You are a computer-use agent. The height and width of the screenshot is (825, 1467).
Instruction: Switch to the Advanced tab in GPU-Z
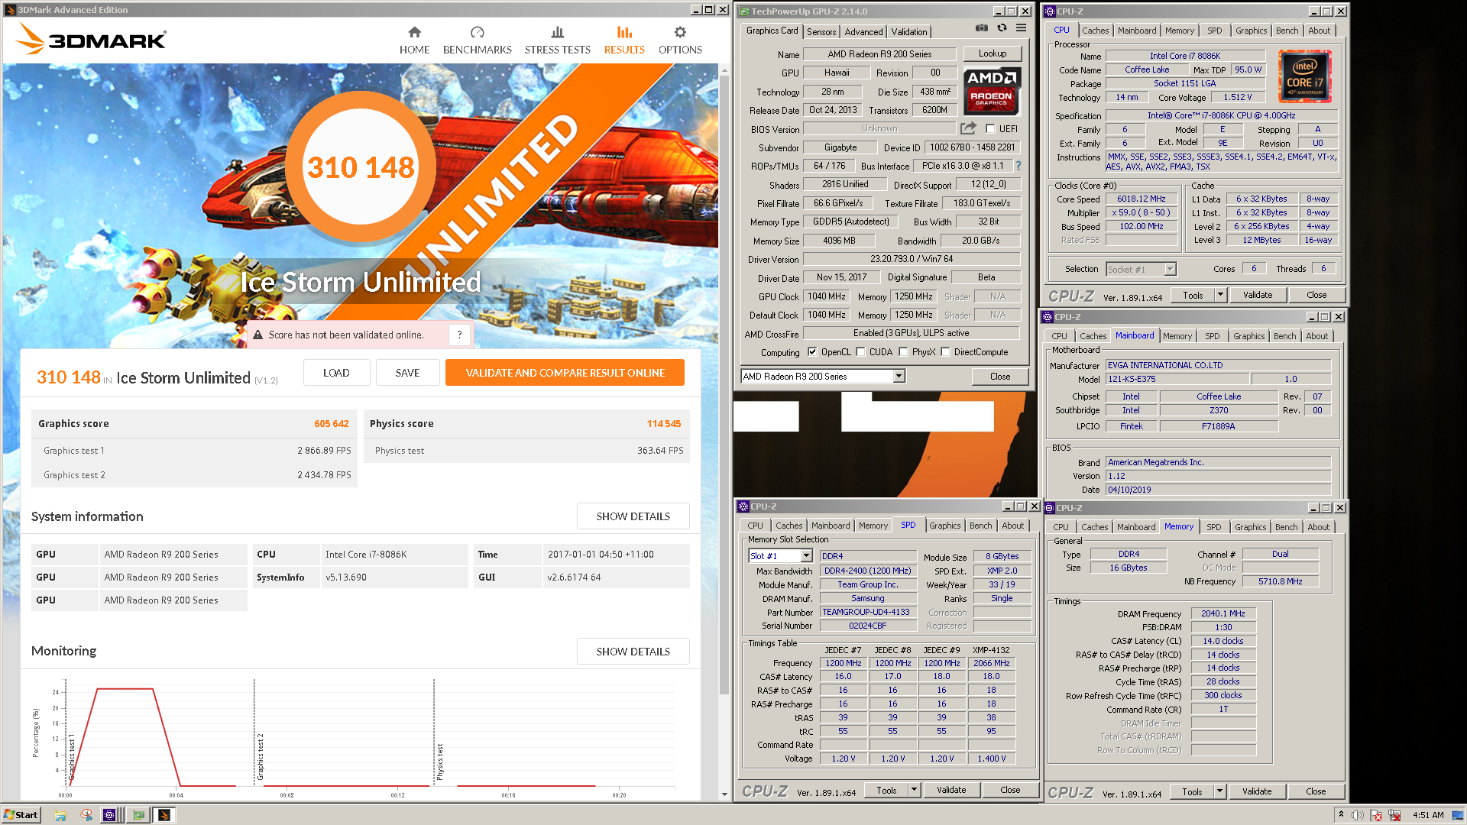click(x=863, y=32)
